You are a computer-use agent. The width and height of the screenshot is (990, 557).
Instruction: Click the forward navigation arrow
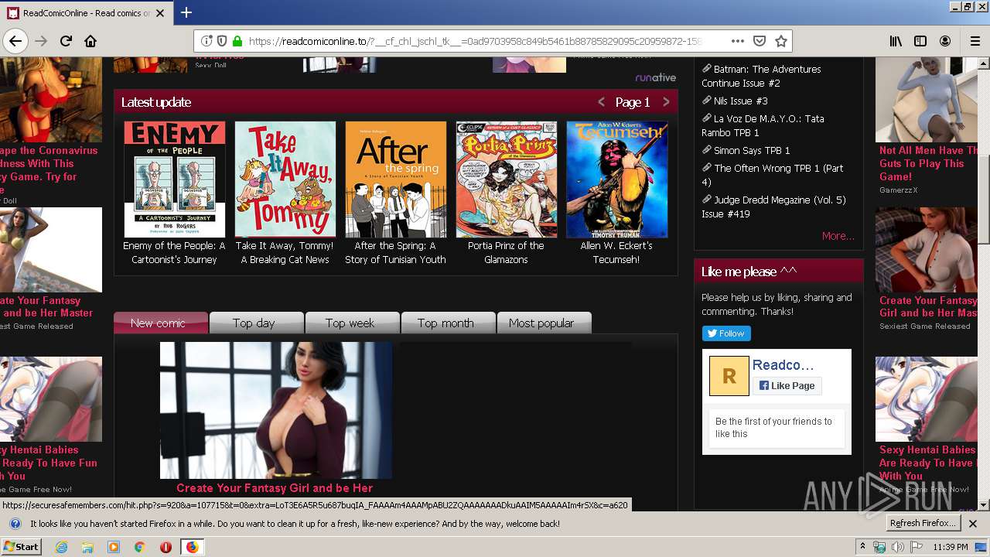click(x=41, y=41)
